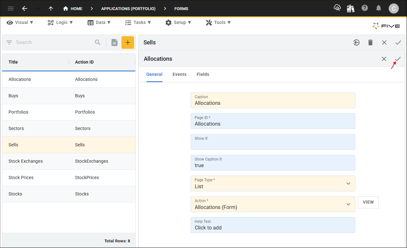Image resolution: width=407 pixels, height=248 pixels.
Task: Open the notifications bell
Action: [x=379, y=8]
